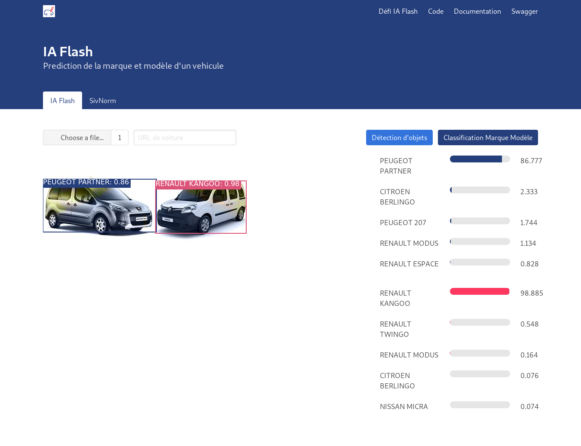581x446 pixels.
Task: Focus the URL de voiture input field
Action: coord(185,137)
